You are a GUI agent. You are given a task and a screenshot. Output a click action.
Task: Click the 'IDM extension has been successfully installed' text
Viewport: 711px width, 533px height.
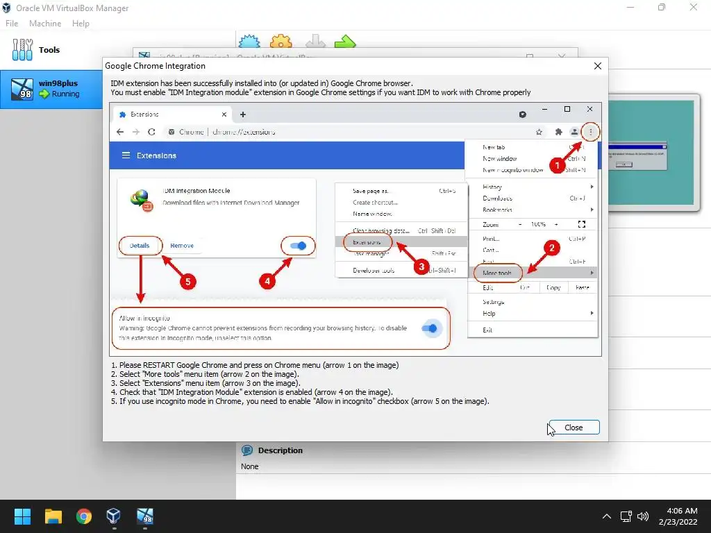coord(262,83)
